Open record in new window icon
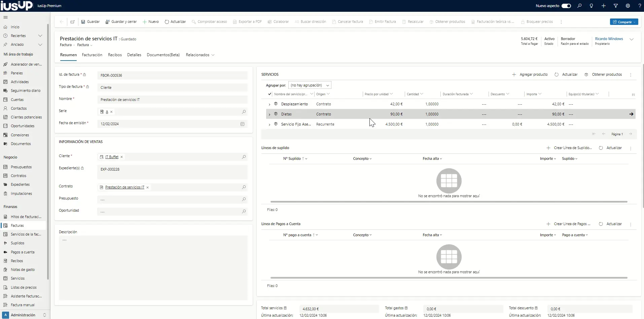 pyautogui.click(x=72, y=22)
